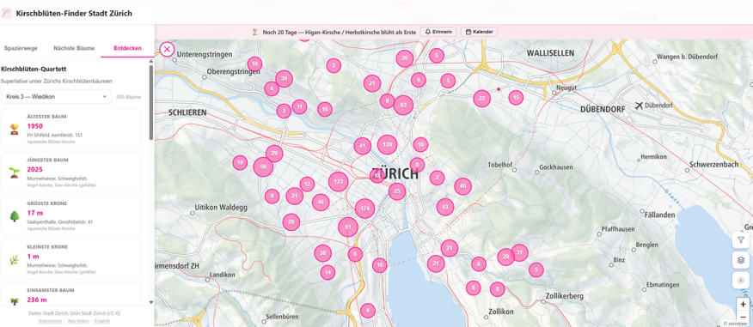The width and height of the screenshot is (753, 327).
Task: Click the hourglass icon in the bloom banner
Action: 255,32
